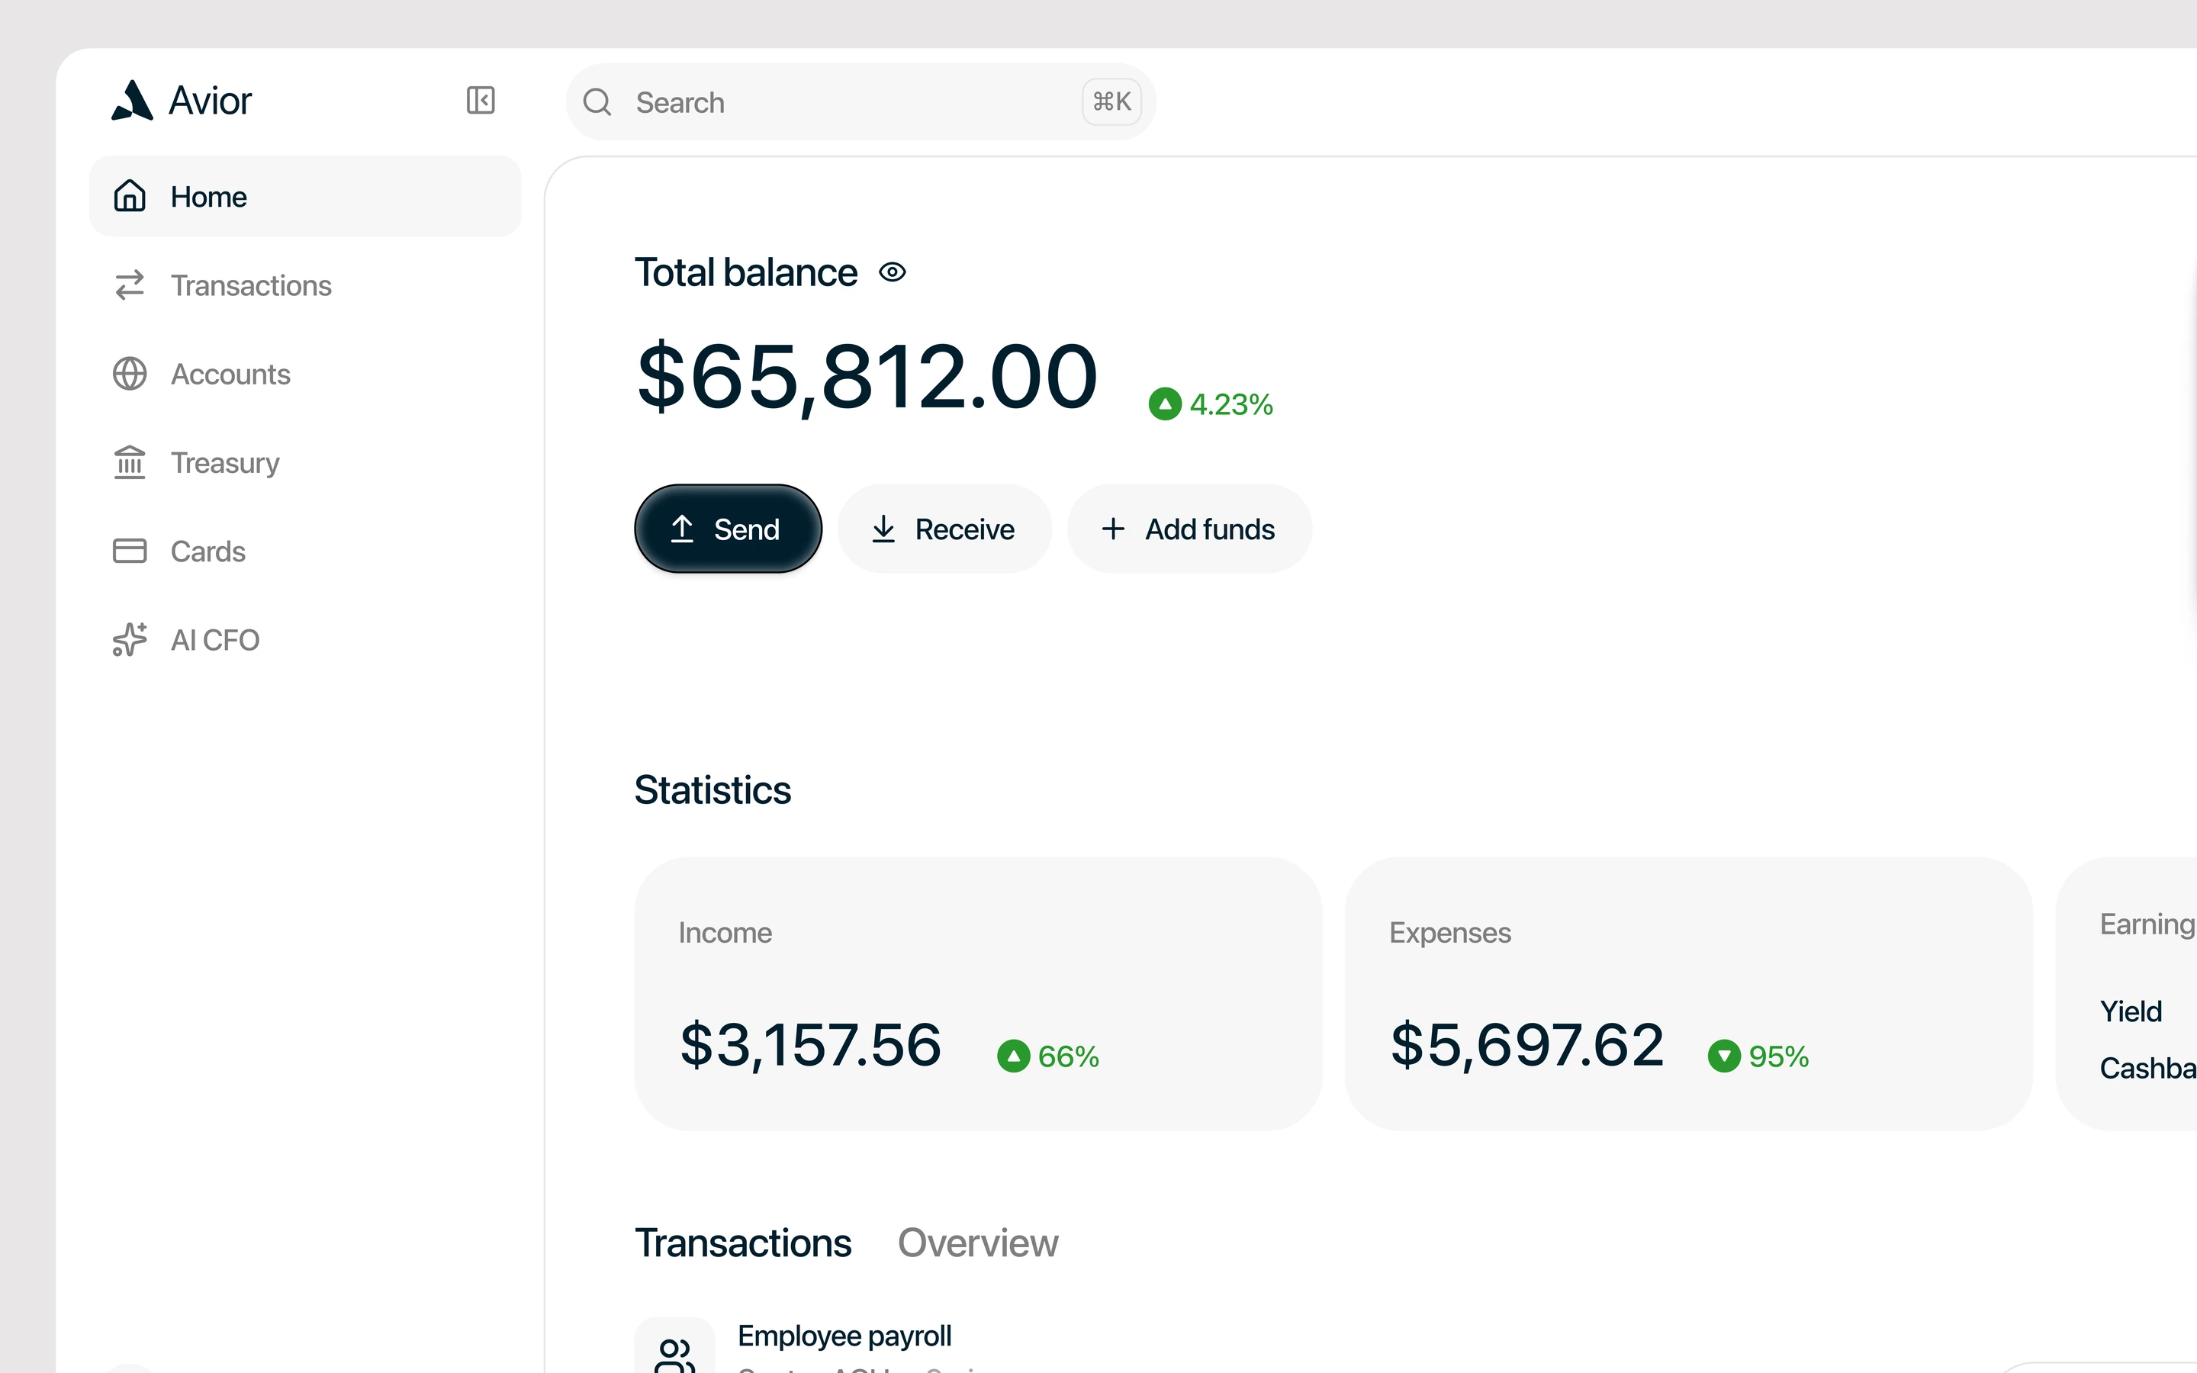This screenshot has height=1373, width=2197.
Task: Click the green up arrow beside 4.23%
Action: pyautogui.click(x=1165, y=404)
